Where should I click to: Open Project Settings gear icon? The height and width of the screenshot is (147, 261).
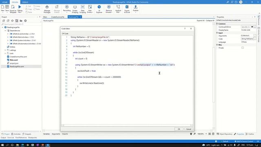pos(25,21)
